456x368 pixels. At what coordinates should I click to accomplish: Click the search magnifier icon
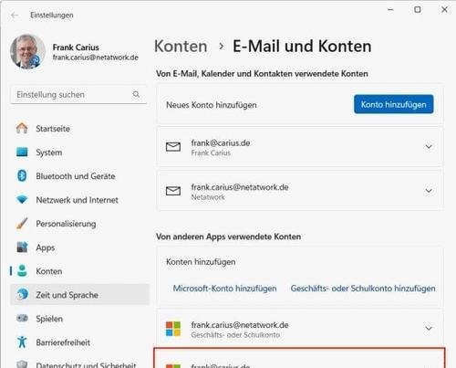click(136, 94)
